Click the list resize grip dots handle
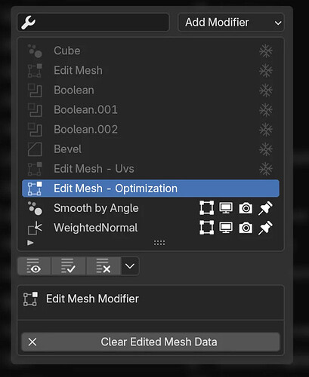 159,243
